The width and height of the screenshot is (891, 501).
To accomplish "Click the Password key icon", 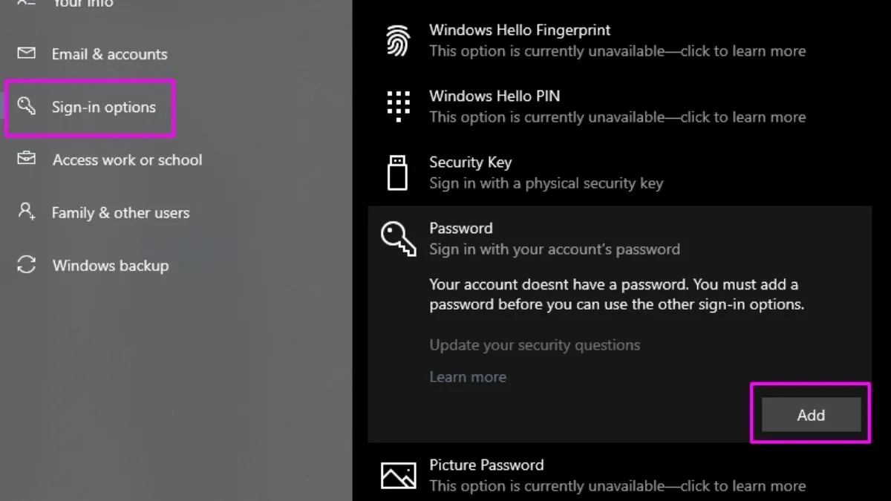I will pyautogui.click(x=399, y=238).
